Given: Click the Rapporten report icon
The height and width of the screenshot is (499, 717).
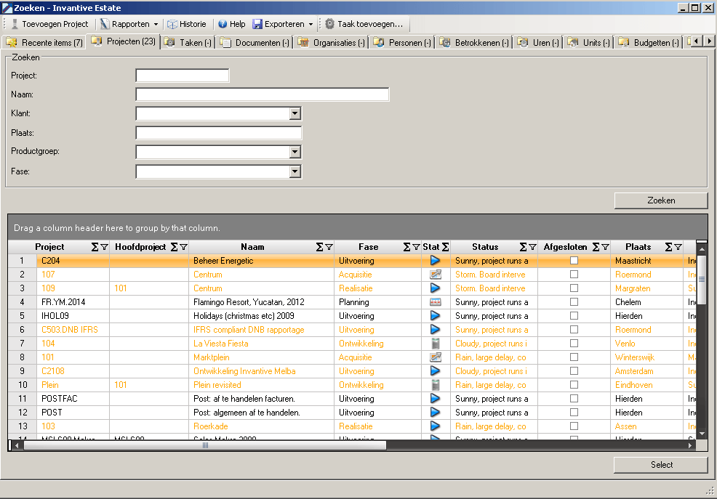Looking at the screenshot, I should 105,24.
